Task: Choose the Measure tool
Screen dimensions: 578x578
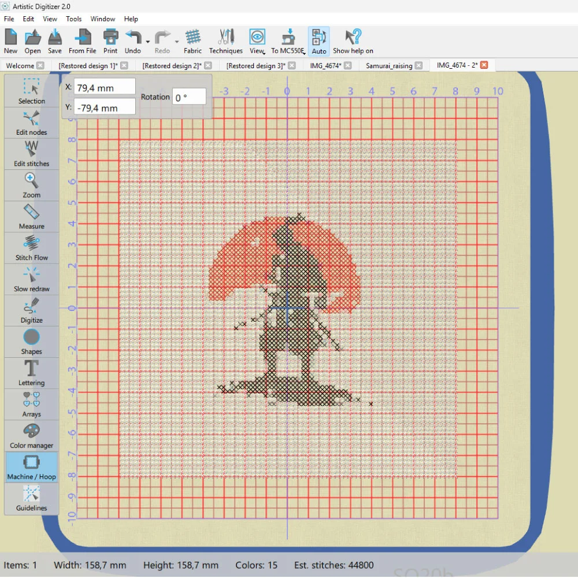Action: pyautogui.click(x=31, y=216)
